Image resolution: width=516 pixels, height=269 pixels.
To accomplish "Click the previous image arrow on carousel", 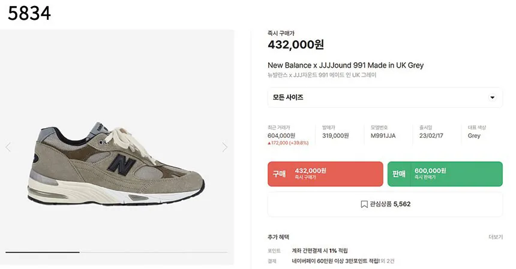I will coord(8,147).
